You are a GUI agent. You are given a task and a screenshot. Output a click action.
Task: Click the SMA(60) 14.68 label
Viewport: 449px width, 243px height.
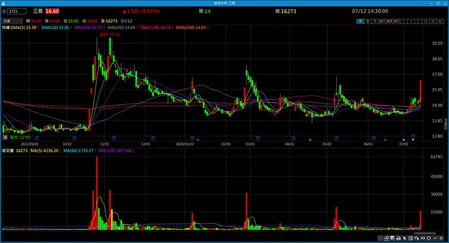click(121, 28)
